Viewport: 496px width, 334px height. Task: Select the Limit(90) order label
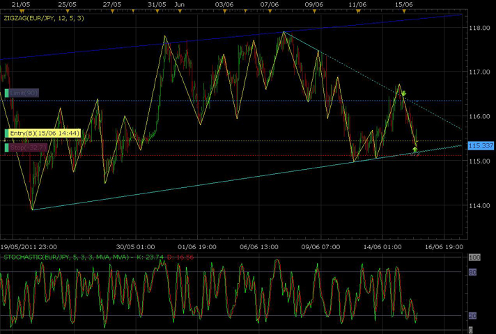click(24, 93)
